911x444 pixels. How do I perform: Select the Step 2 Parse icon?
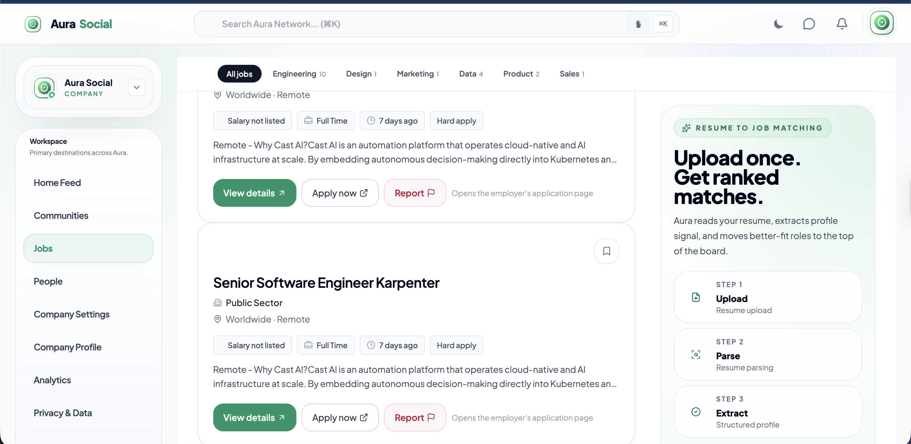[696, 355]
